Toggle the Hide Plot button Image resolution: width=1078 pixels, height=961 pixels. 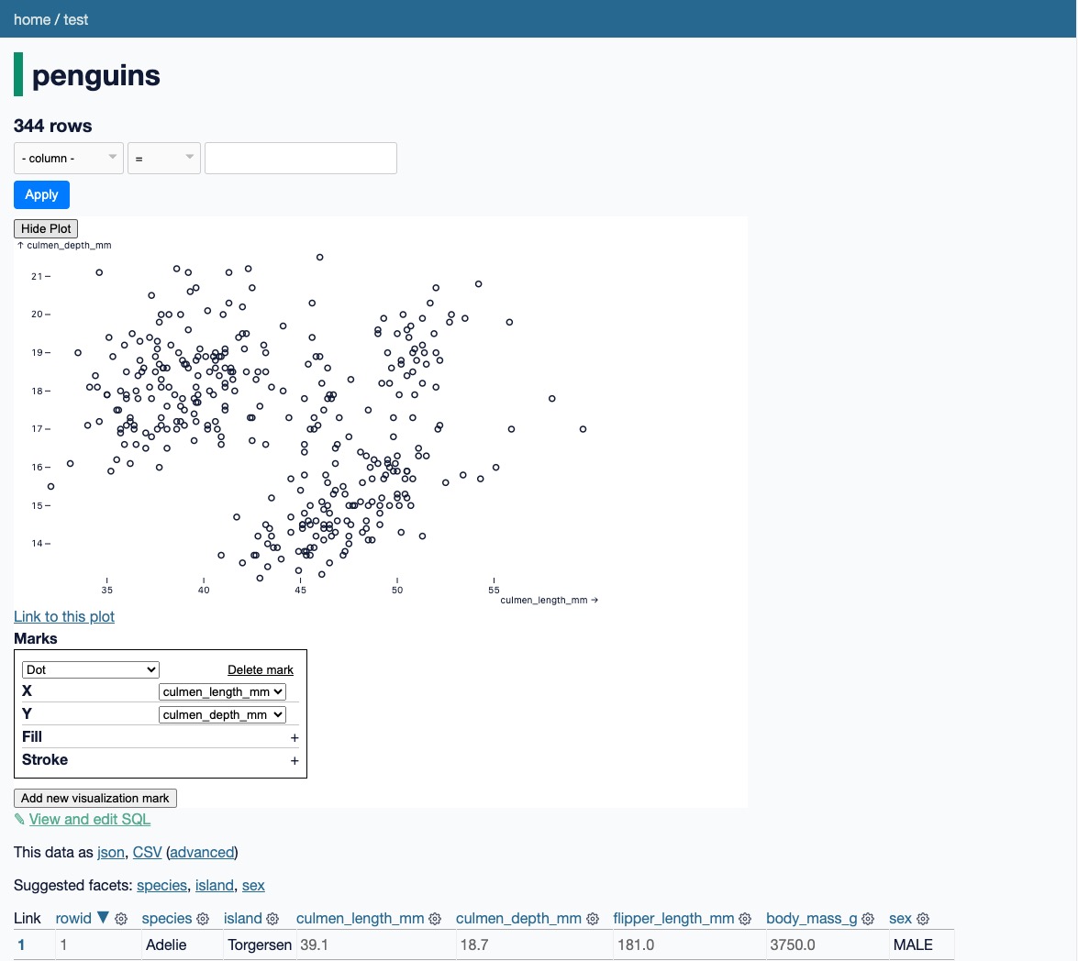pyautogui.click(x=46, y=228)
